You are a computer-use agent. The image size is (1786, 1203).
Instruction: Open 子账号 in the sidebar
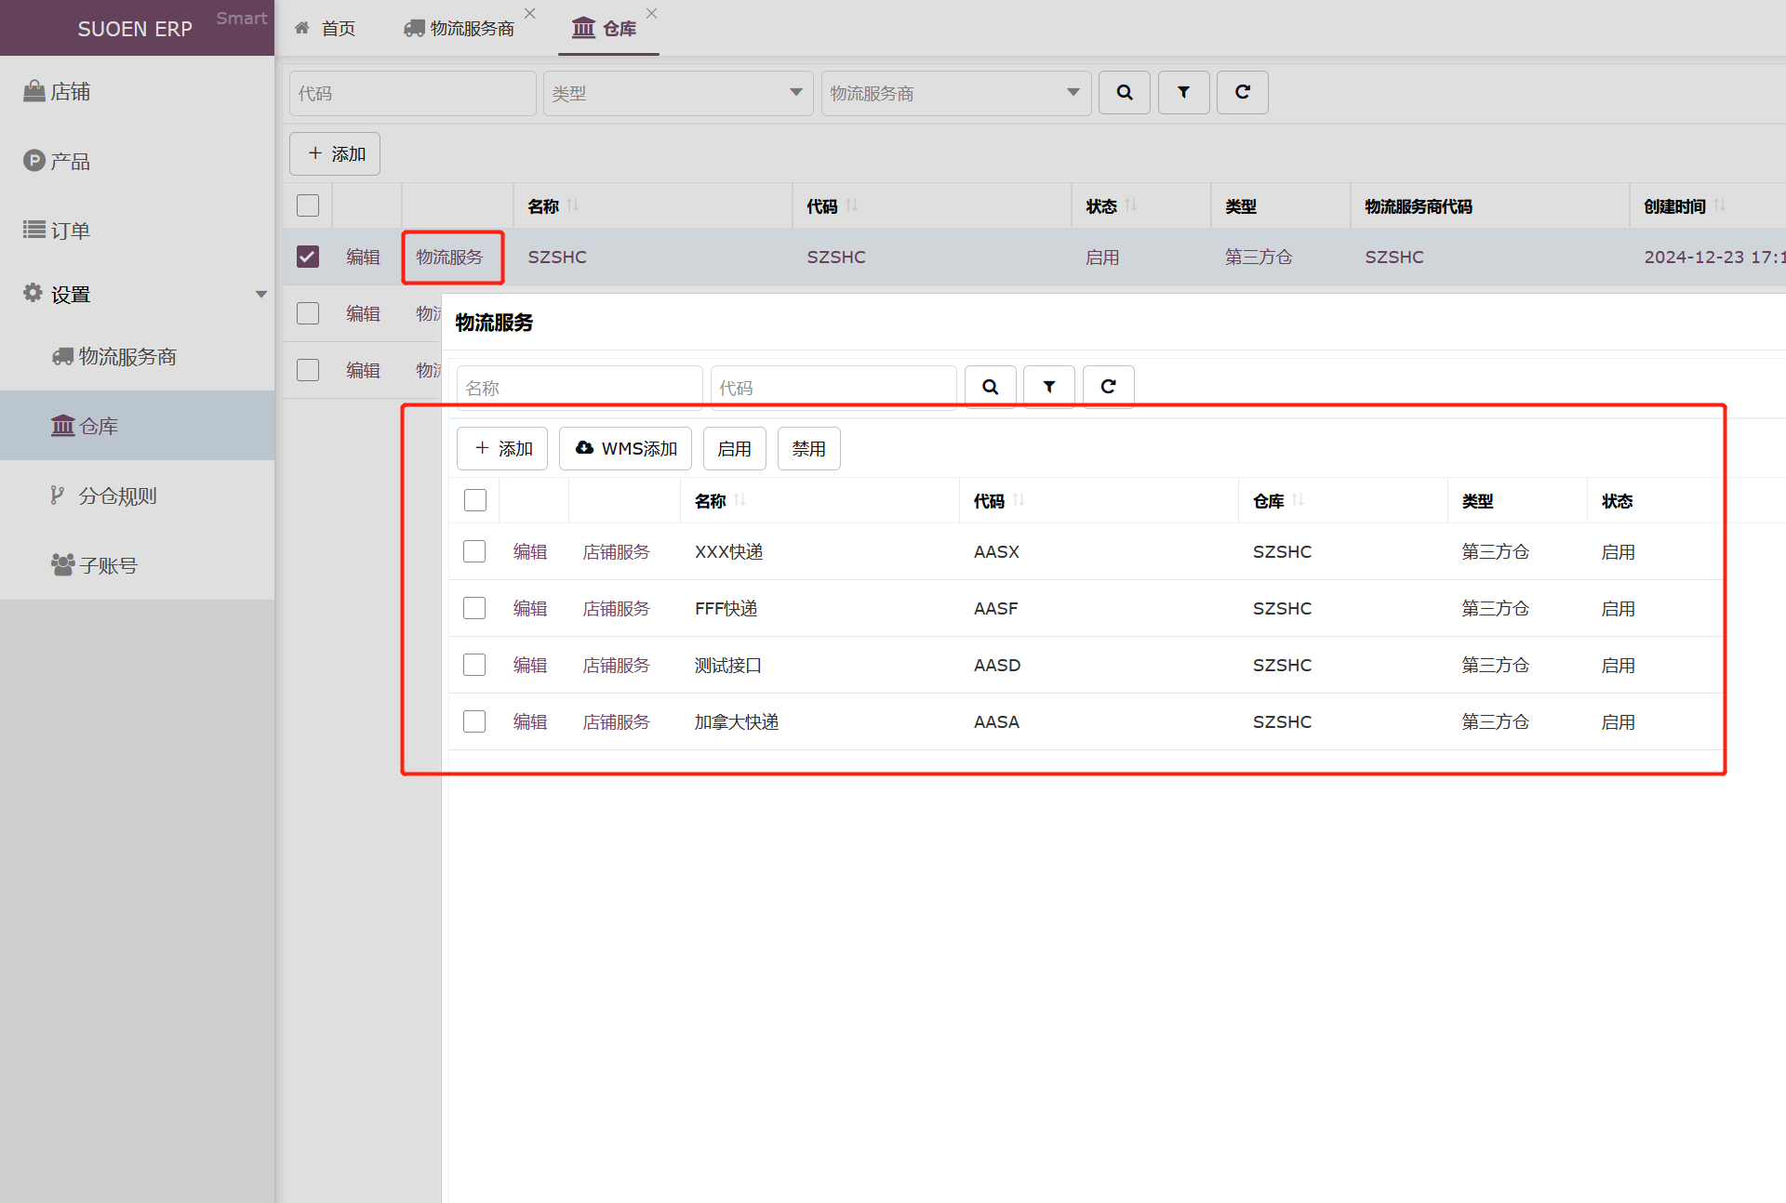137,565
